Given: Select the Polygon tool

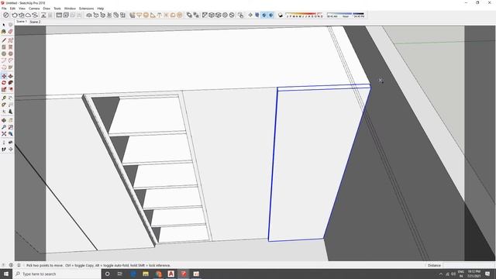Looking at the screenshot, I should coord(10,53).
